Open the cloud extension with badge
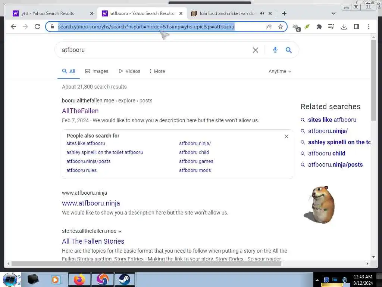This screenshot has width=382, height=287. tap(296, 27)
